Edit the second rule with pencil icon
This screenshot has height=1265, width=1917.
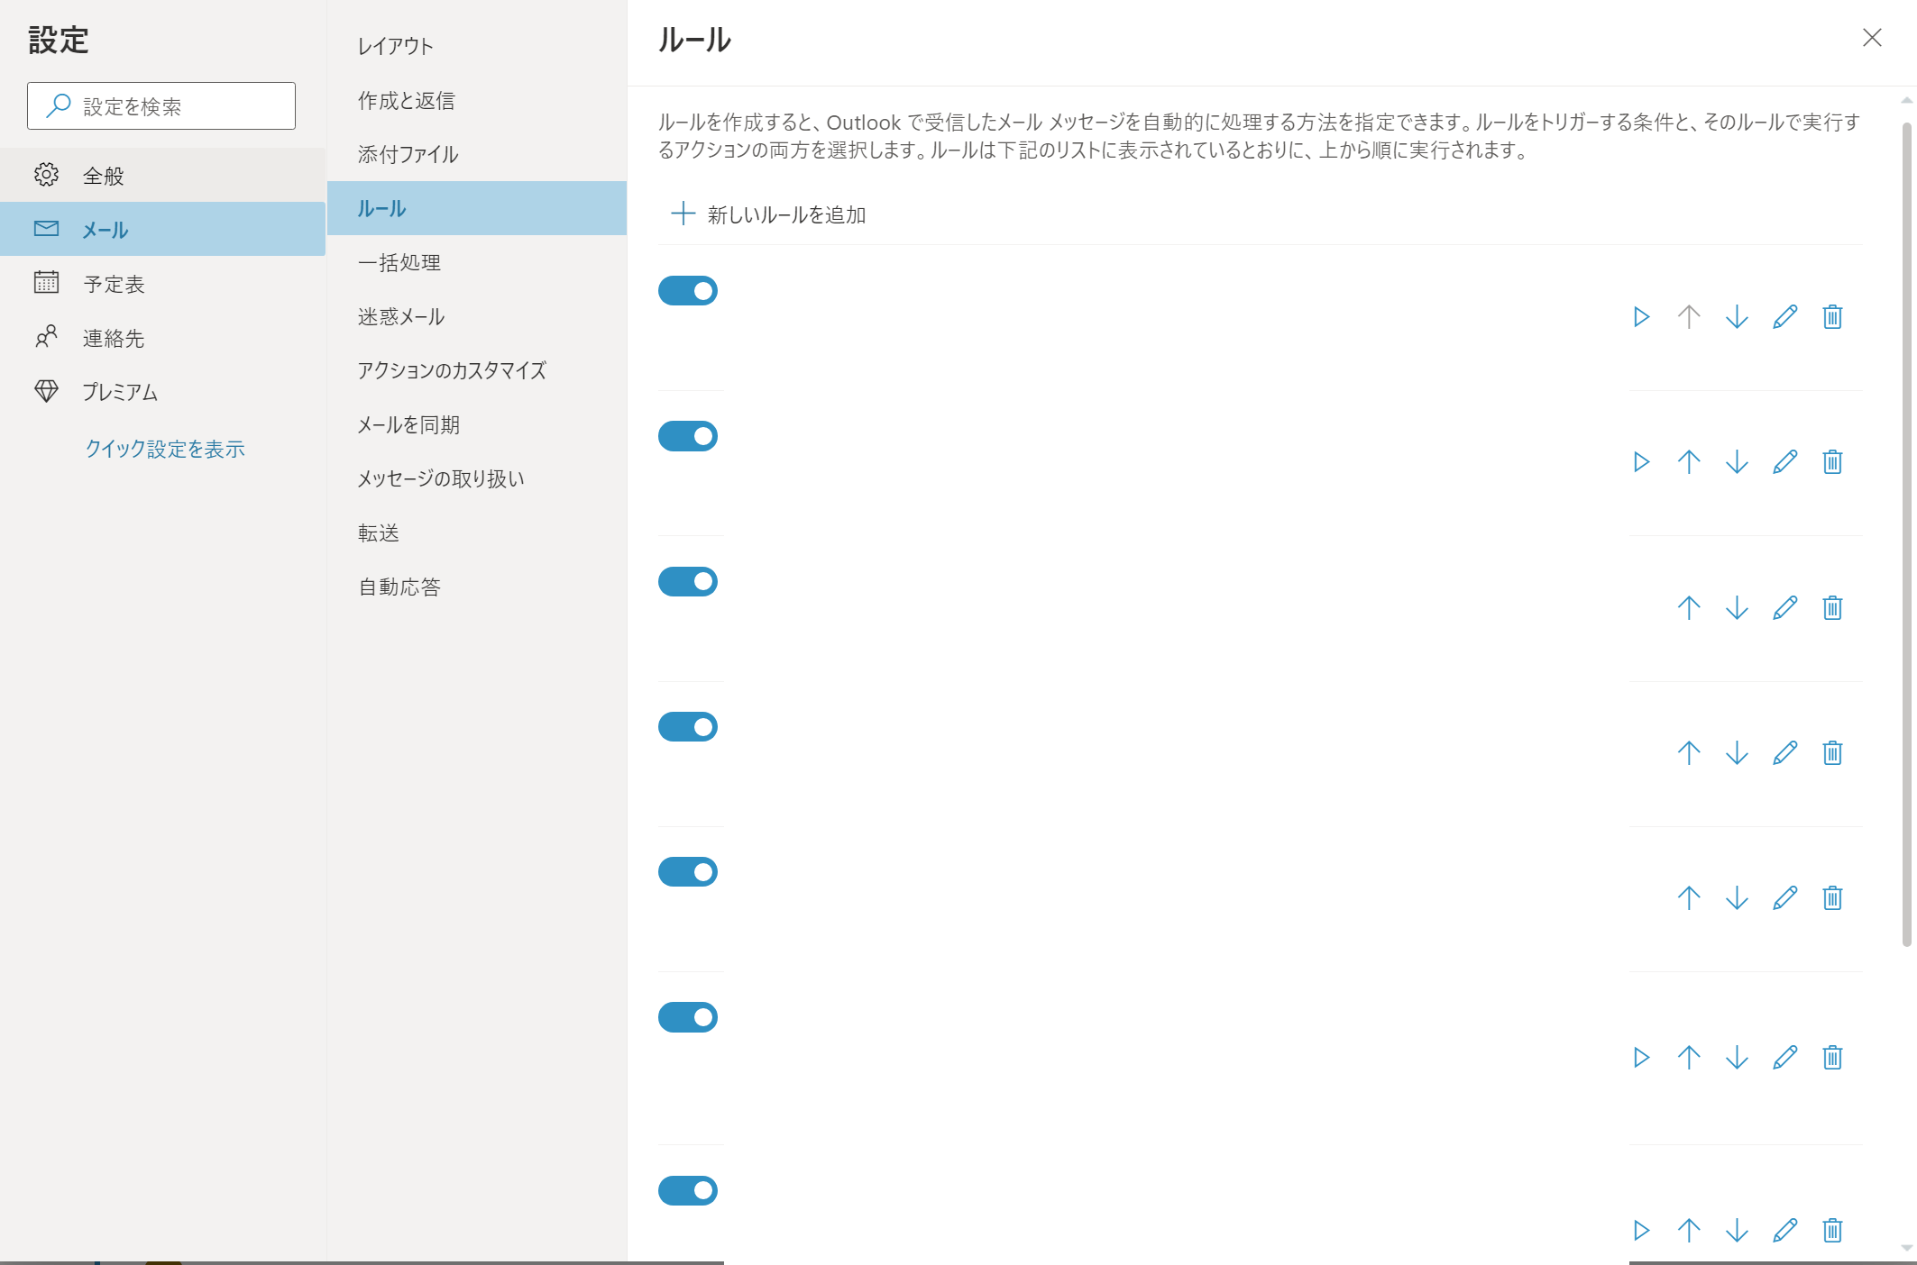tap(1784, 462)
